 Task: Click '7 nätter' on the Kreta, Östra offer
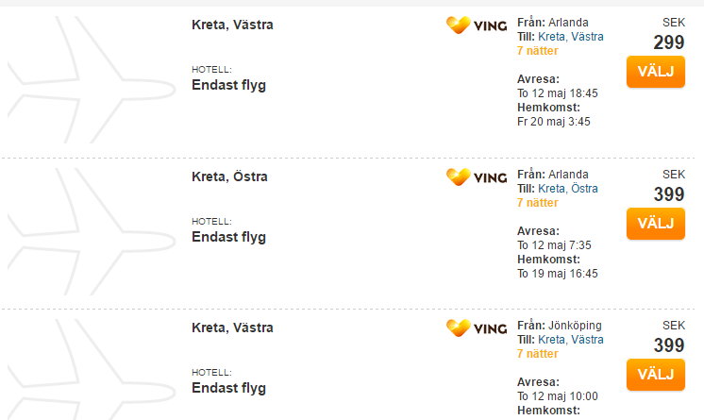coord(537,203)
